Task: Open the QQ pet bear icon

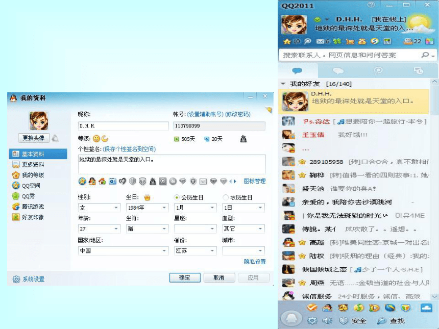Action: point(343,308)
